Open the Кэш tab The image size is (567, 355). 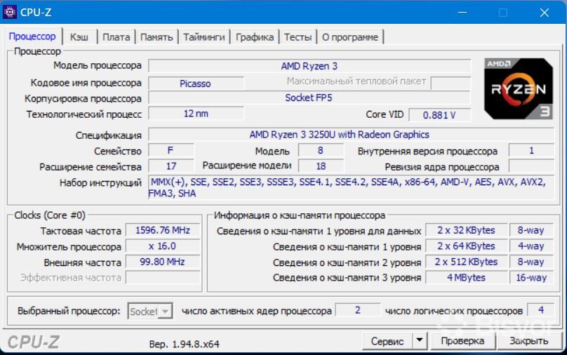79,37
